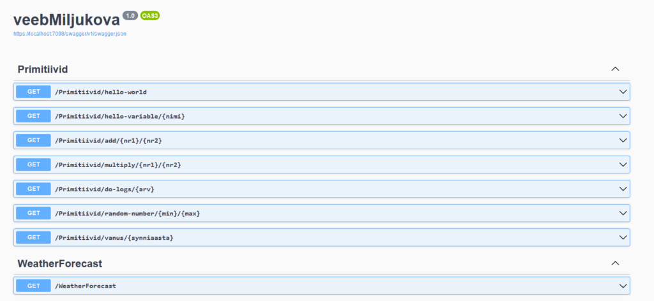Open the swagger.json link

[x=70, y=34]
